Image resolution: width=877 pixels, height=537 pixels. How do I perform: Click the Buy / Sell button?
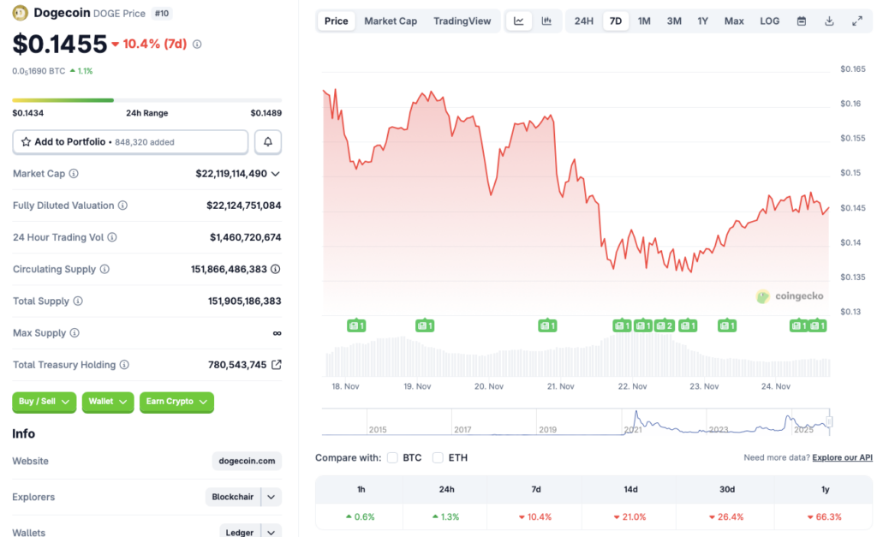pos(44,402)
